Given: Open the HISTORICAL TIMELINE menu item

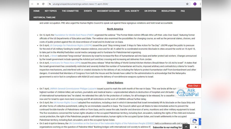Looking at the screenshot, I should click(x=44, y=17).
